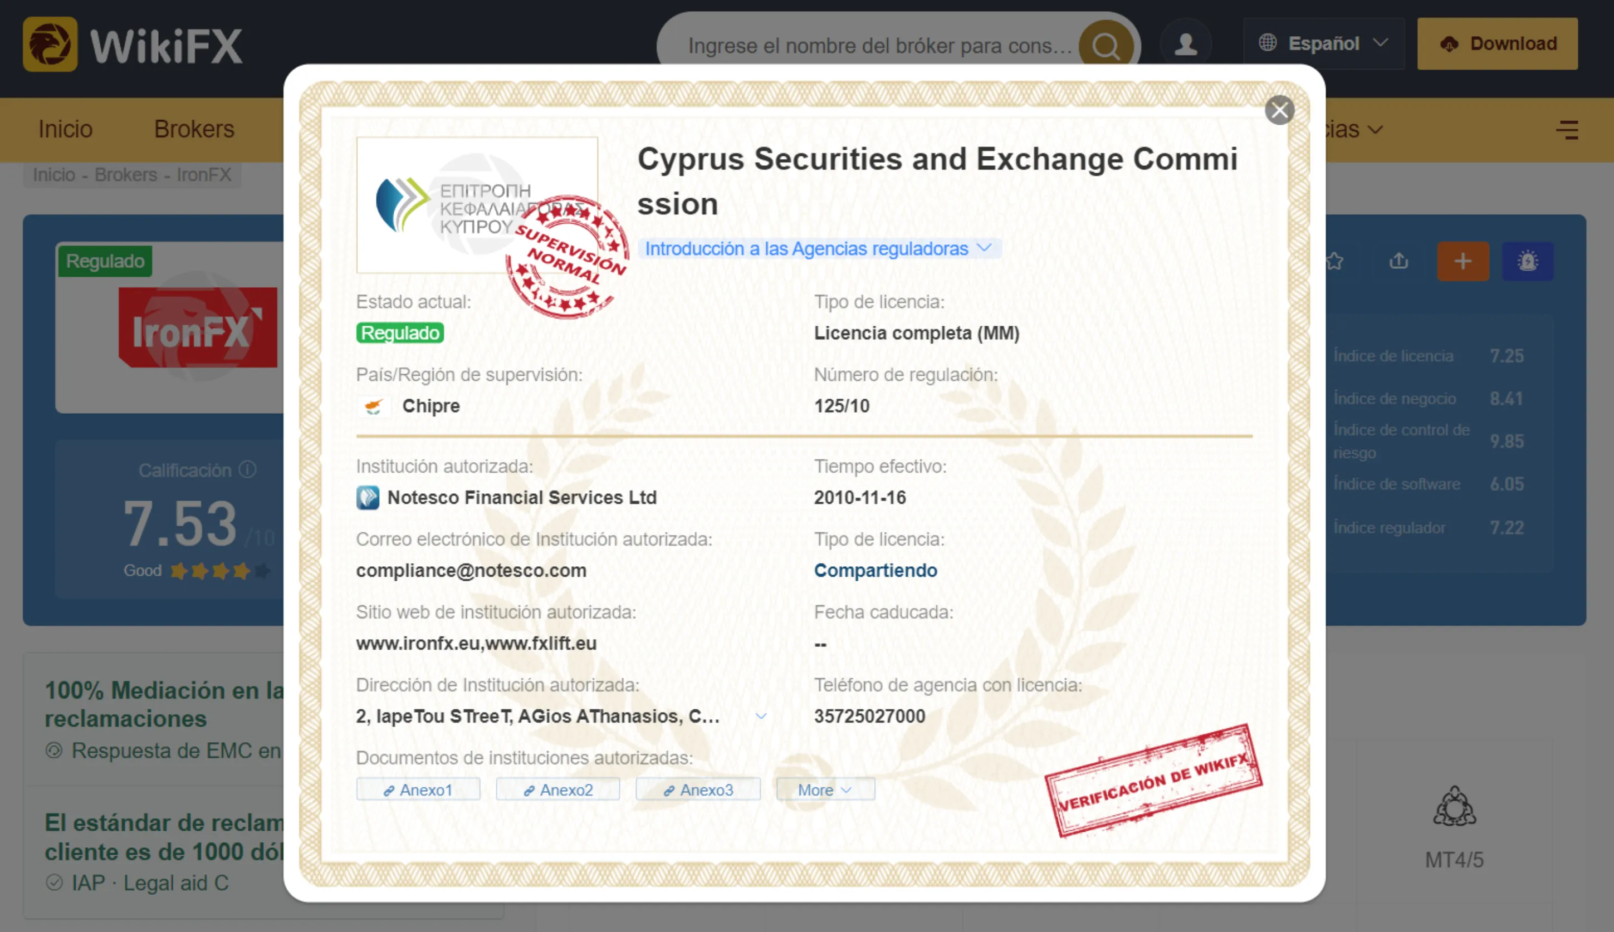Open the Brokers menu item
1614x932 pixels.
click(194, 129)
